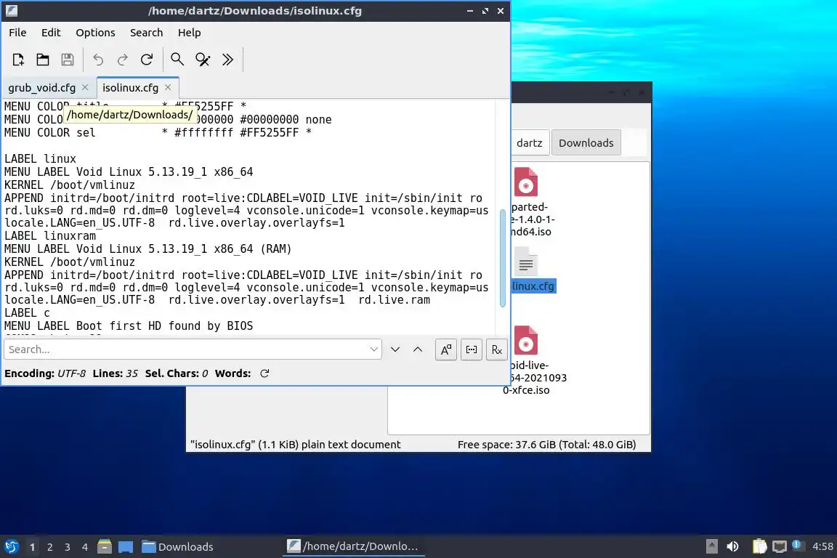Click the show desktop panel icon
Viewport: 837px width, 558px height.
126,546
